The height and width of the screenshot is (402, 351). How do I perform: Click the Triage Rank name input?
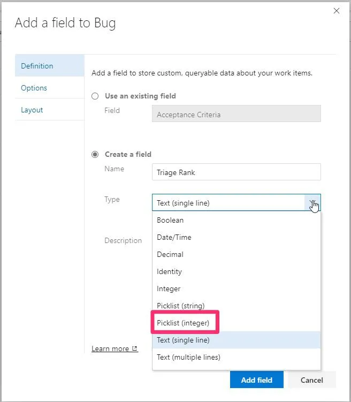[236, 172]
